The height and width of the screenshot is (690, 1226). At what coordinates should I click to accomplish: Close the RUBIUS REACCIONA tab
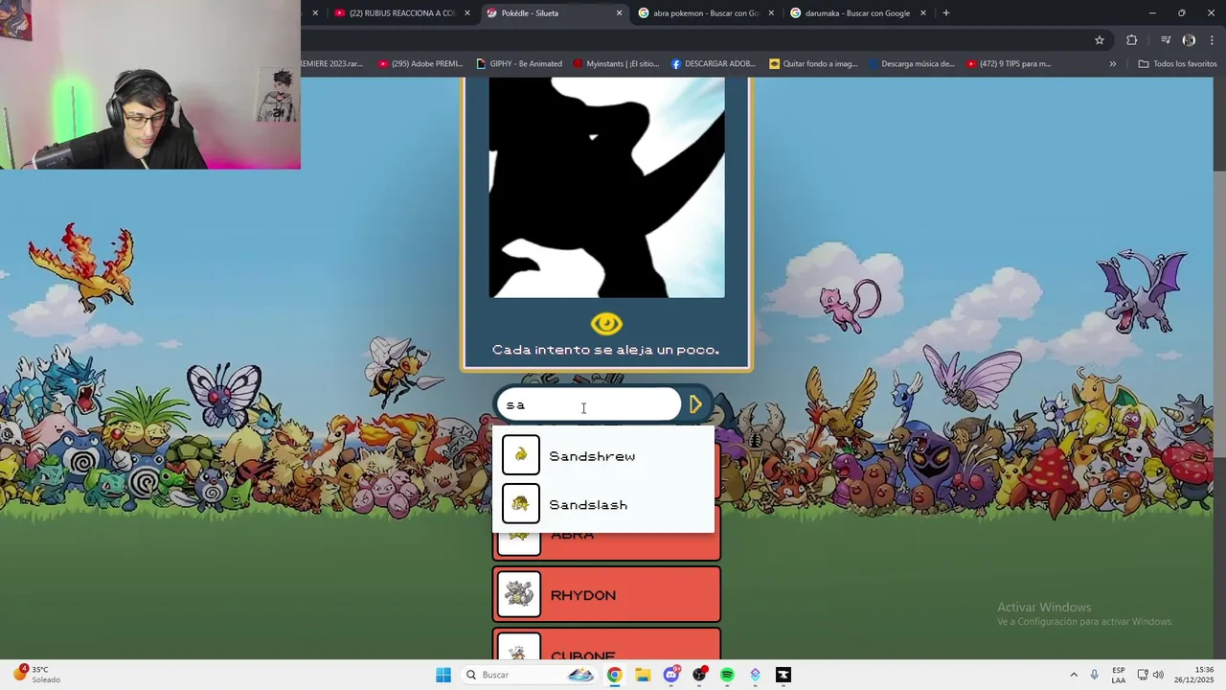[x=467, y=13]
